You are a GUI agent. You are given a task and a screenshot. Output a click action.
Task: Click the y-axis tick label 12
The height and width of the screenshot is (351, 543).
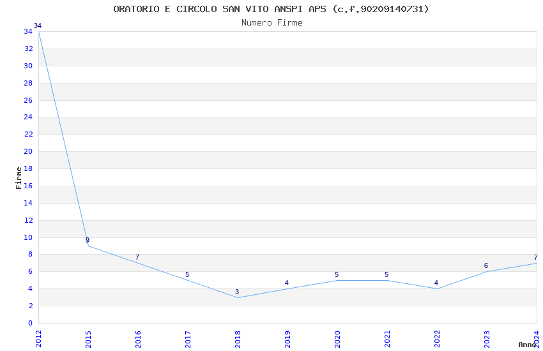point(28,220)
